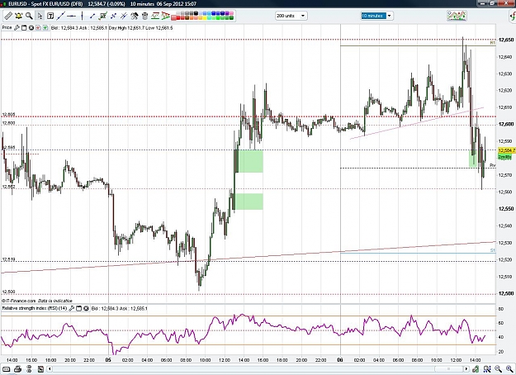The width and height of the screenshot is (516, 375).
Task: Choose the text annotation tool
Action: tap(50, 16)
